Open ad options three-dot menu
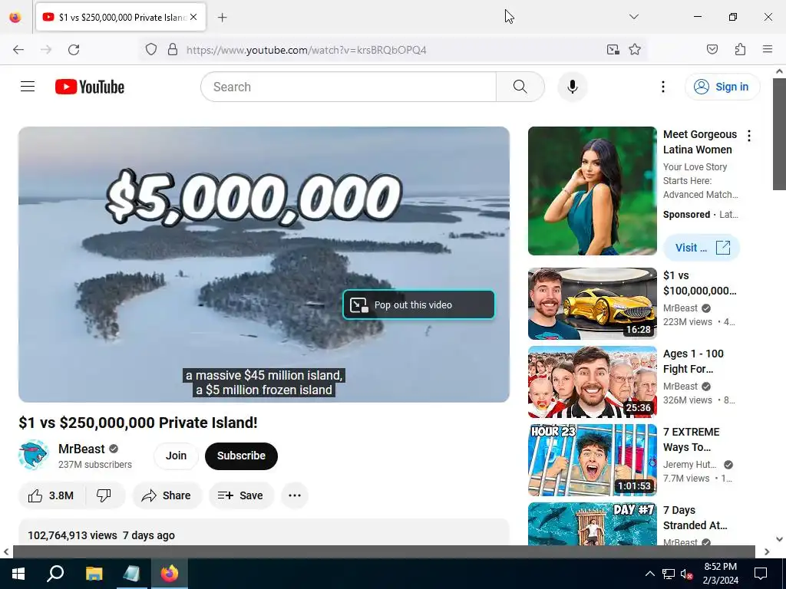786x589 pixels. pos(749,135)
